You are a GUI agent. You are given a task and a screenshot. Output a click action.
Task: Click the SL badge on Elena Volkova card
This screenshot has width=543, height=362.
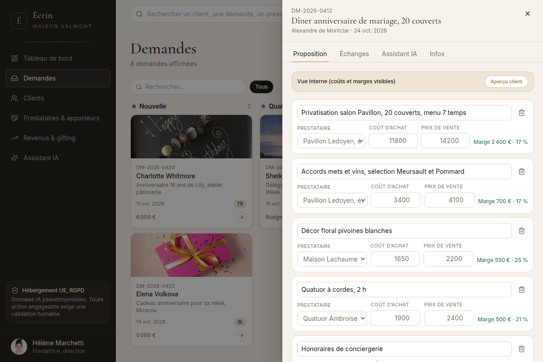point(240,322)
